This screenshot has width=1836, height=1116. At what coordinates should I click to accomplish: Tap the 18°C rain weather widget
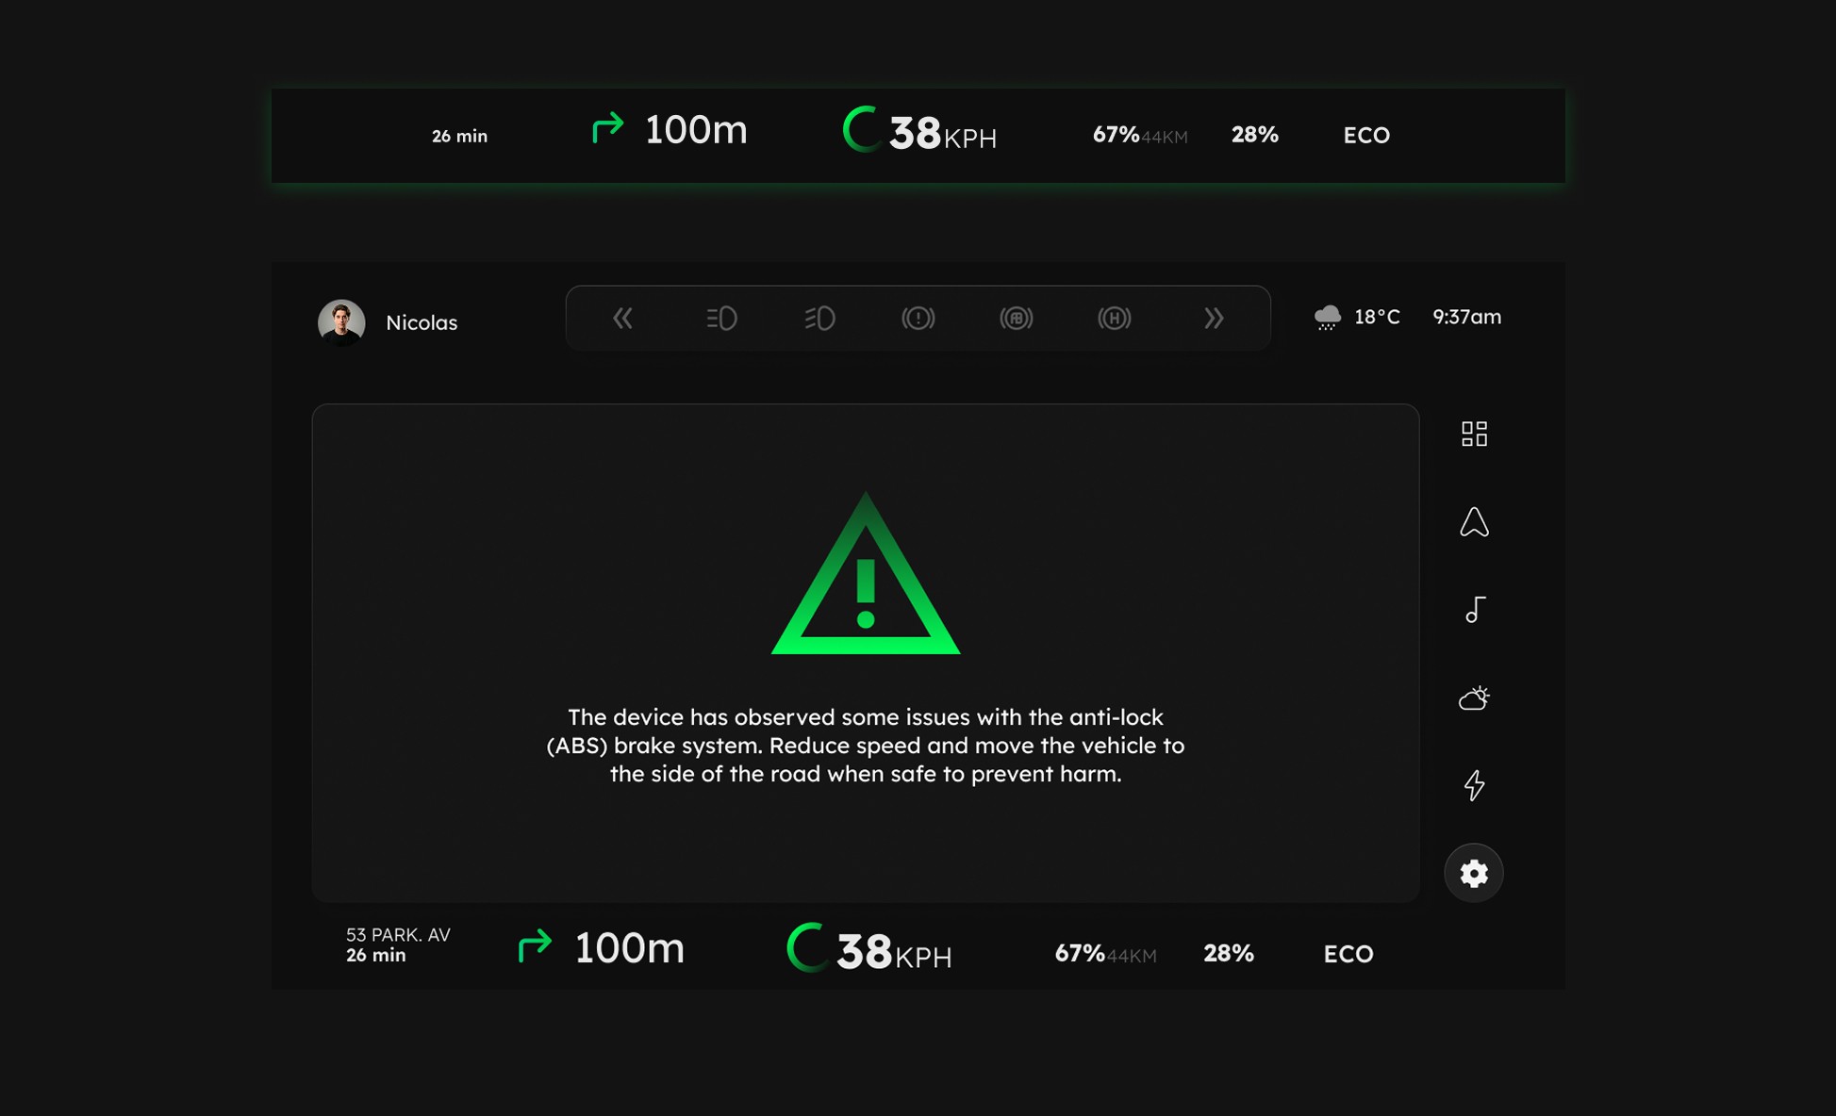(1357, 317)
